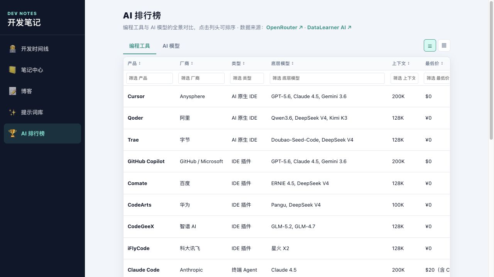Open 笔记中心 in the sidebar
The height and width of the screenshot is (277, 494).
(42, 70)
